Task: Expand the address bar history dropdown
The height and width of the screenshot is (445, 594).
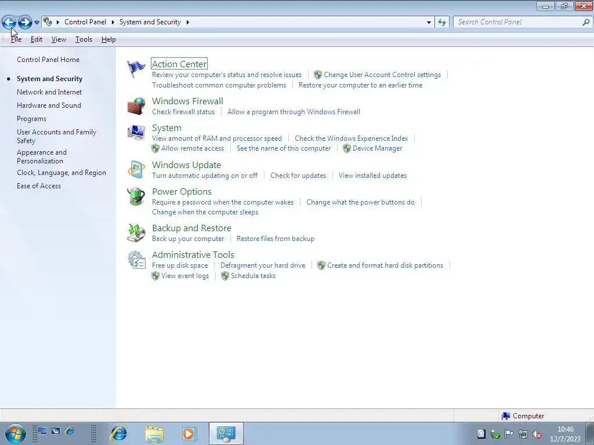Action: 429,23
